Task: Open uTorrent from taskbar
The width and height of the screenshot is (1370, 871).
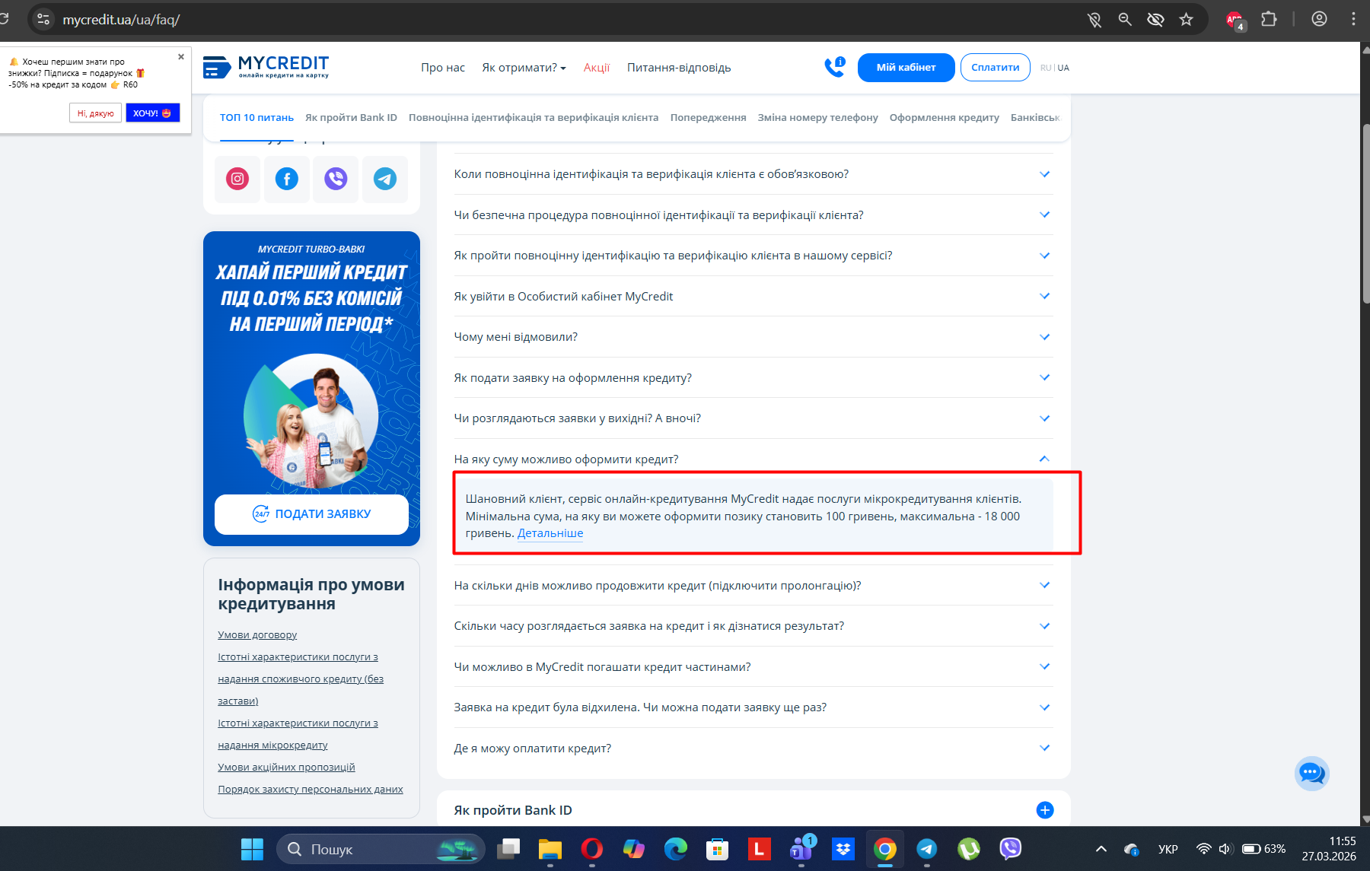Action: [x=969, y=849]
